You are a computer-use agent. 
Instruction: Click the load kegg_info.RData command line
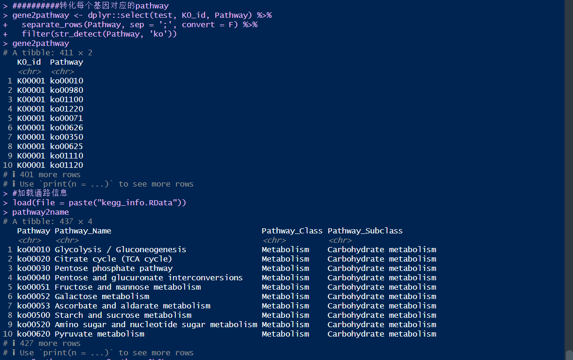99,202
